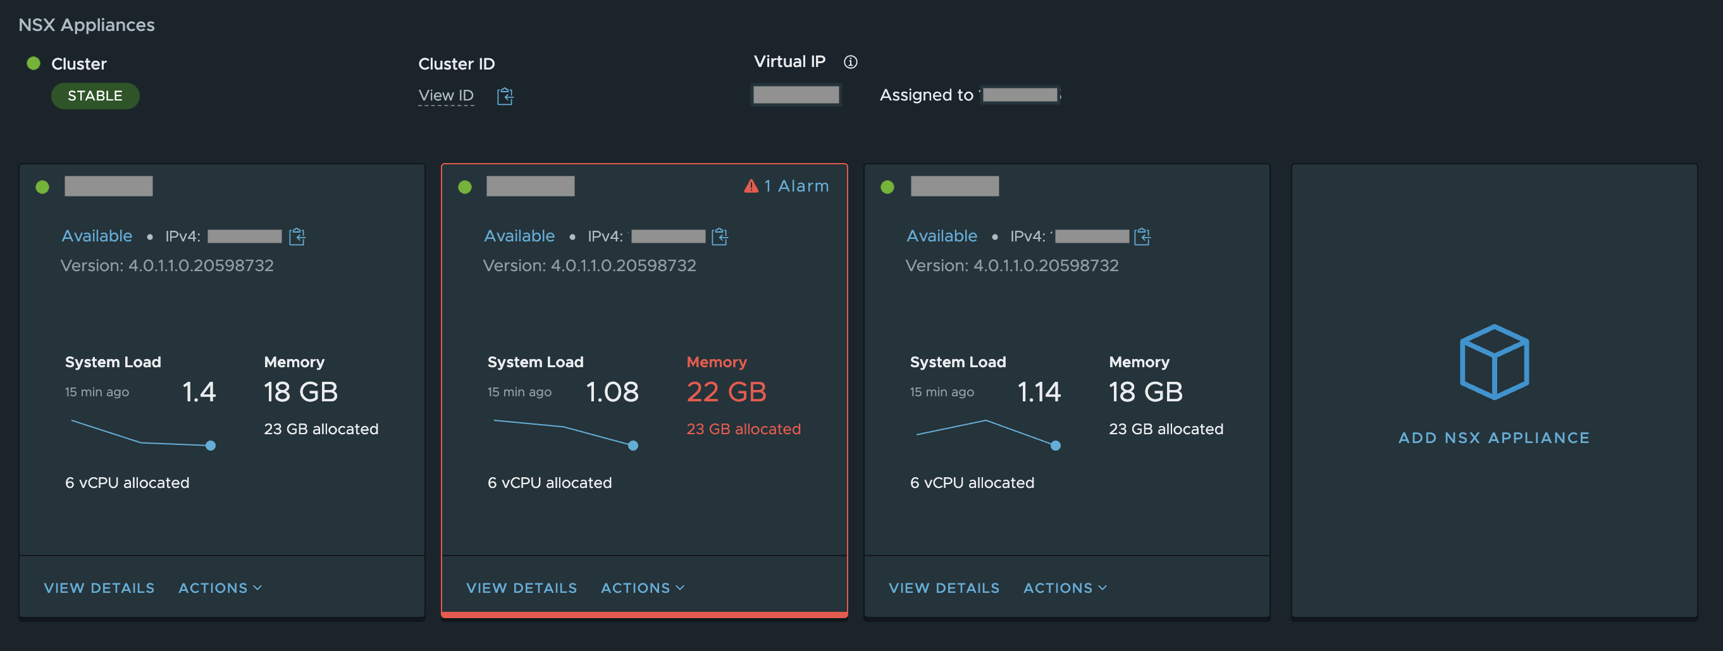1723x651 pixels.
Task: Expand Actions menu on first appliance
Action: pos(220,588)
